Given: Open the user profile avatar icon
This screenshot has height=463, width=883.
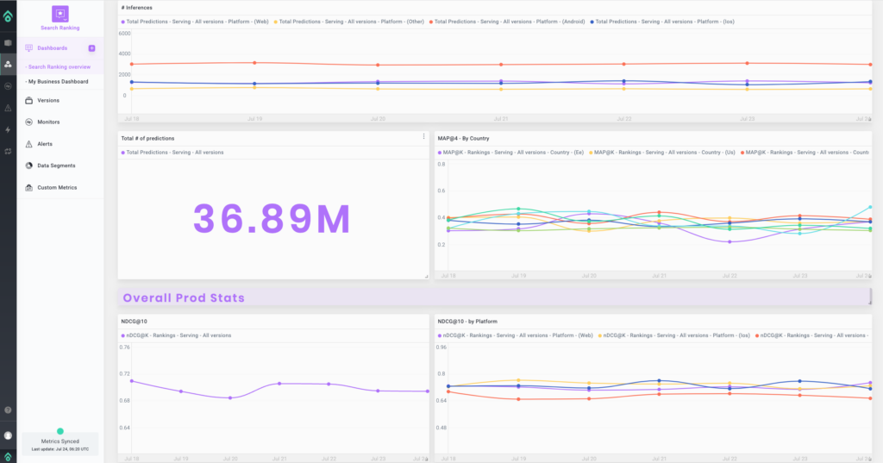Looking at the screenshot, I should [x=8, y=435].
